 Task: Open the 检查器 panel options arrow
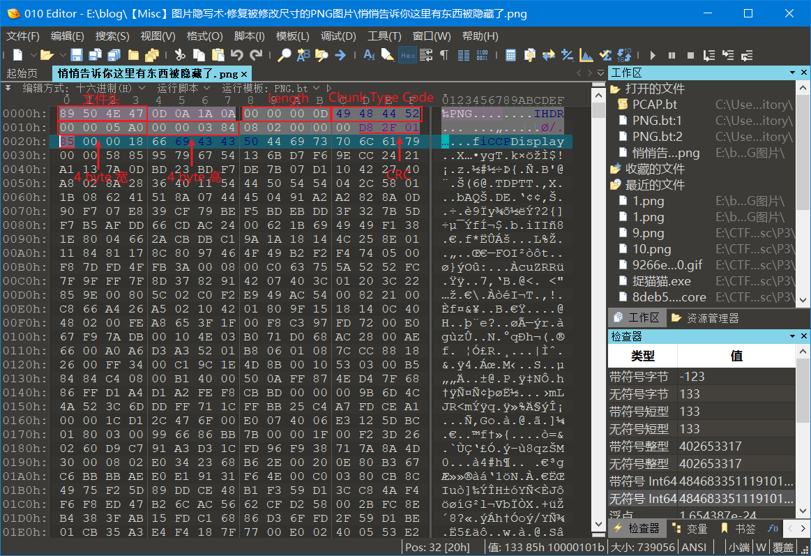pyautogui.click(x=792, y=336)
